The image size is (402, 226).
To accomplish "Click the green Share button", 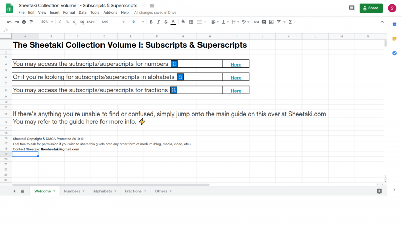I will tap(371, 8).
